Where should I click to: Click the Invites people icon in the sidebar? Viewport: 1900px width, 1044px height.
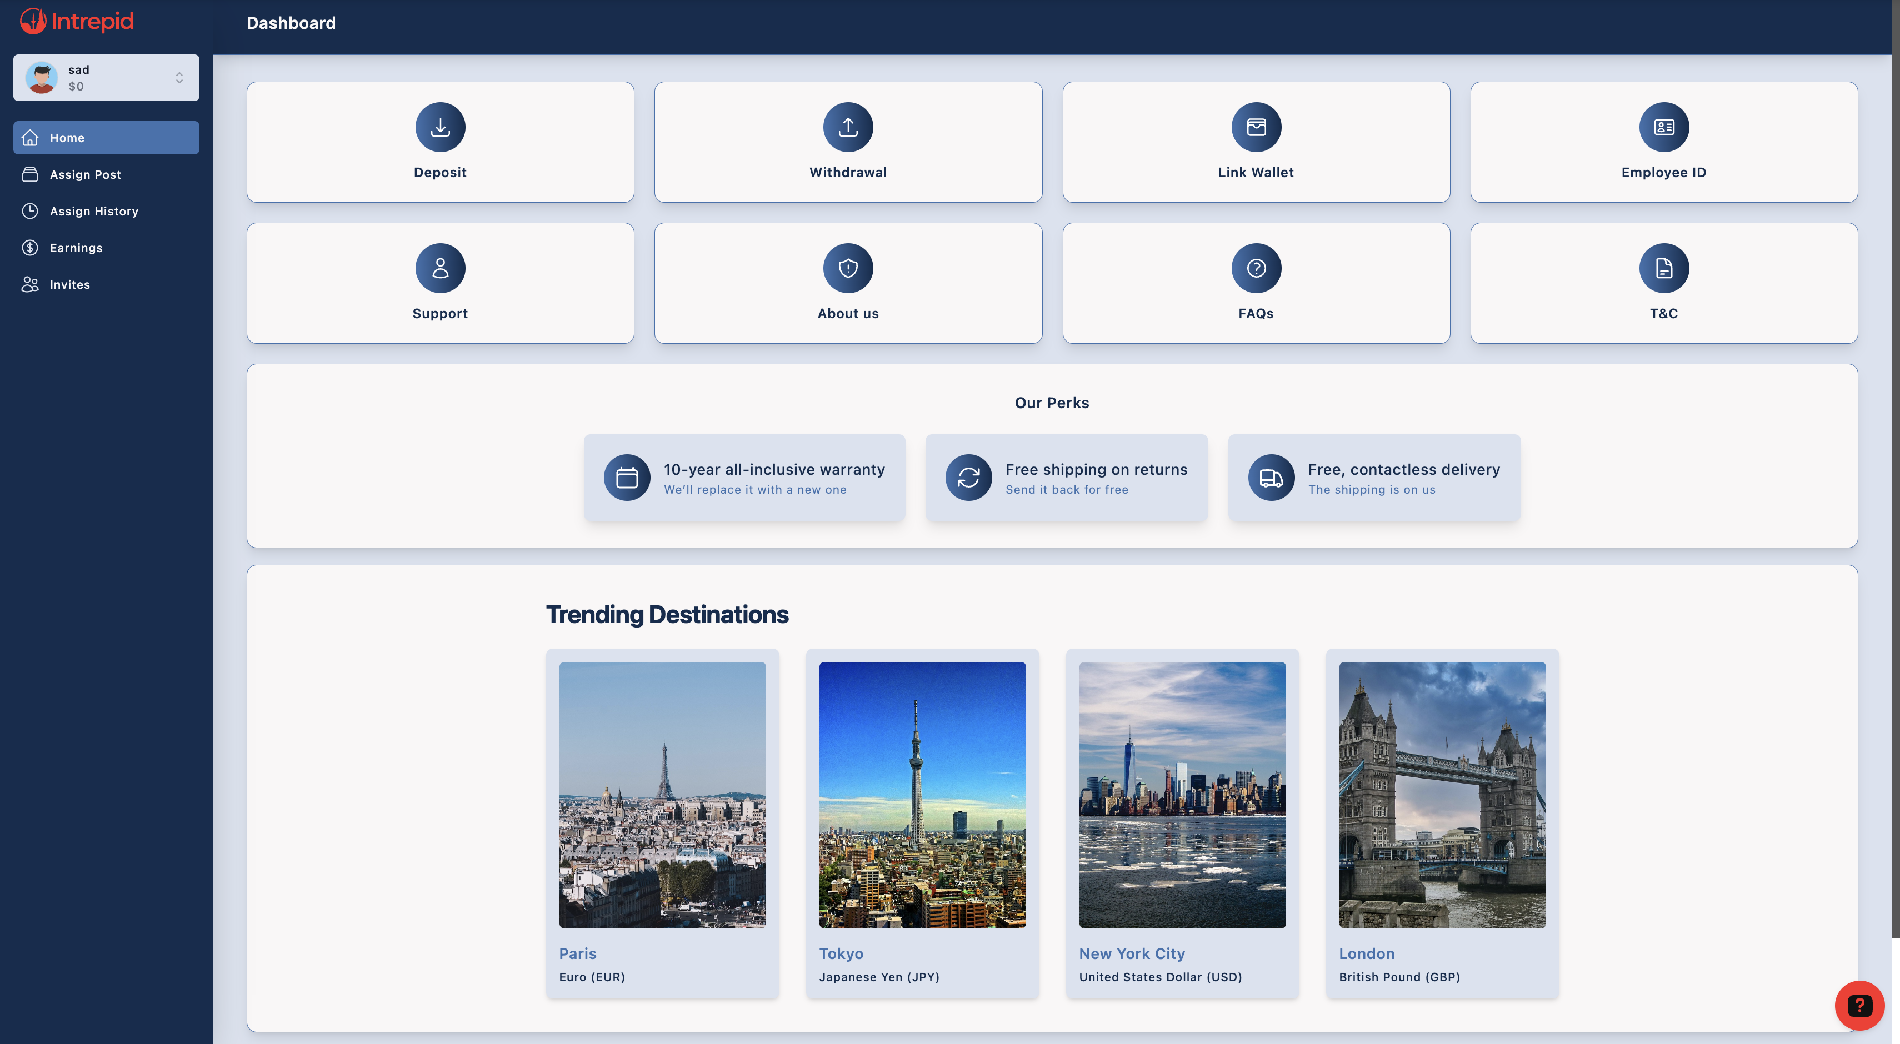(x=29, y=284)
